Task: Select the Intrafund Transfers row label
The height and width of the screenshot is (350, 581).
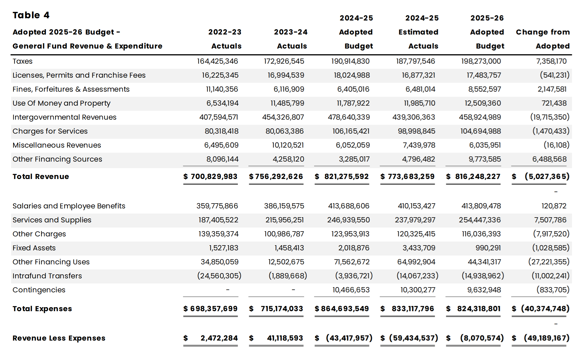Action: click(47, 276)
